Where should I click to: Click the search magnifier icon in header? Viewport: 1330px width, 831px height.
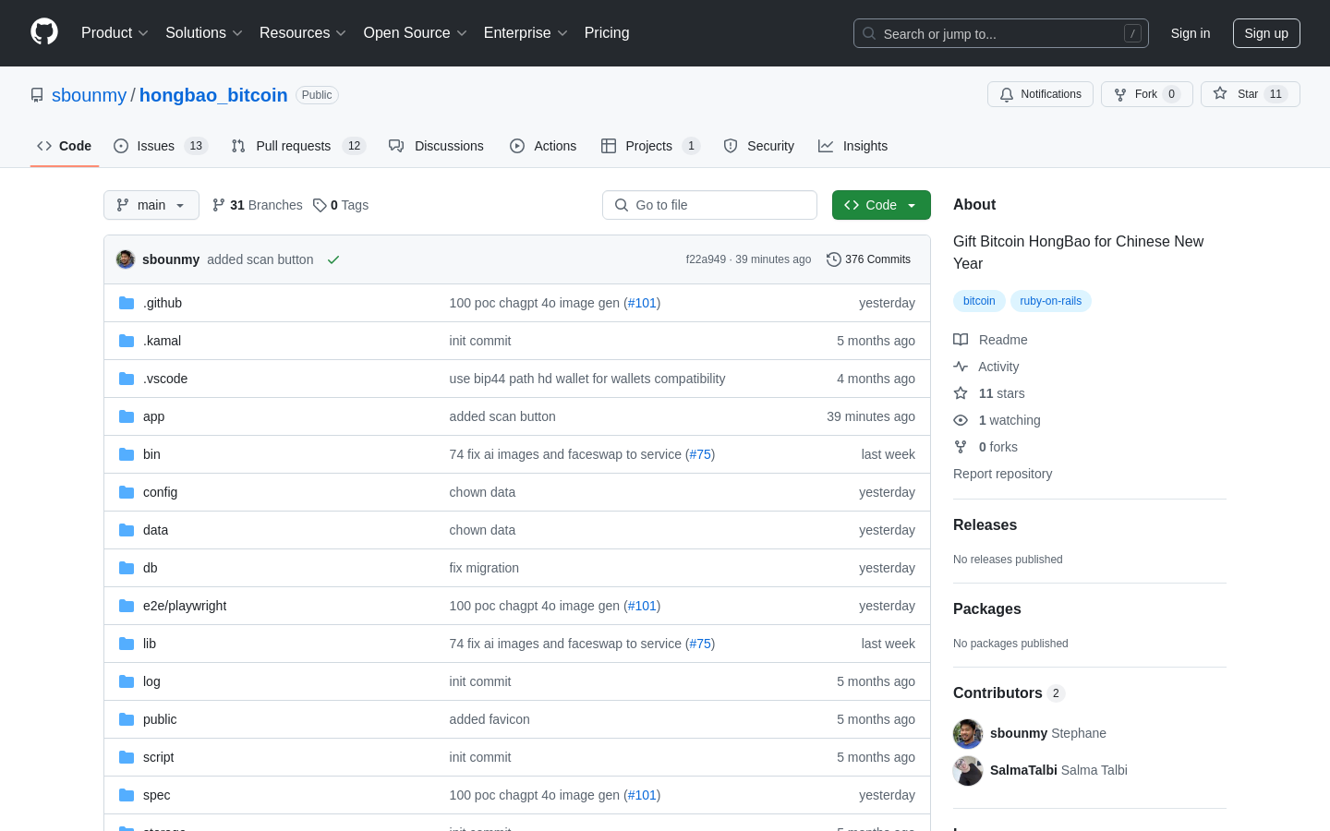pyautogui.click(x=869, y=33)
